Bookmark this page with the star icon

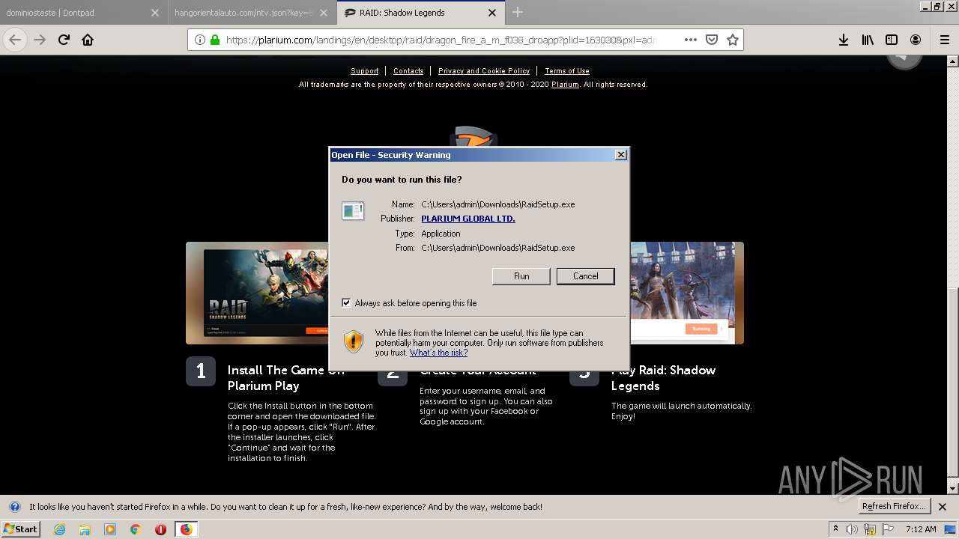click(x=733, y=40)
